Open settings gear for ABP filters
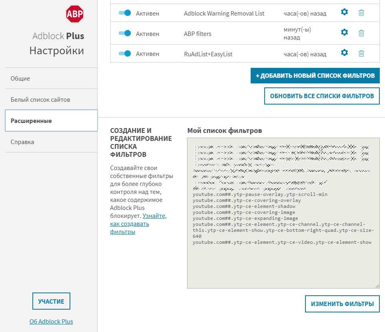The width and height of the screenshot is (385, 332). [x=345, y=32]
